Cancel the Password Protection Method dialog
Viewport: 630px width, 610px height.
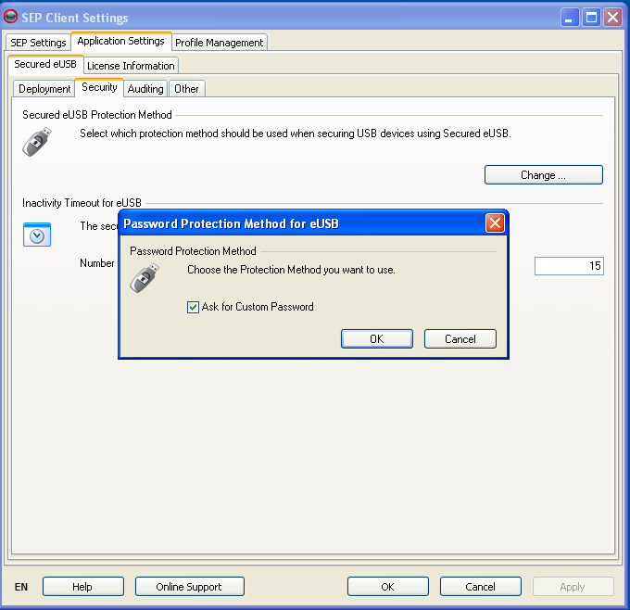(460, 339)
